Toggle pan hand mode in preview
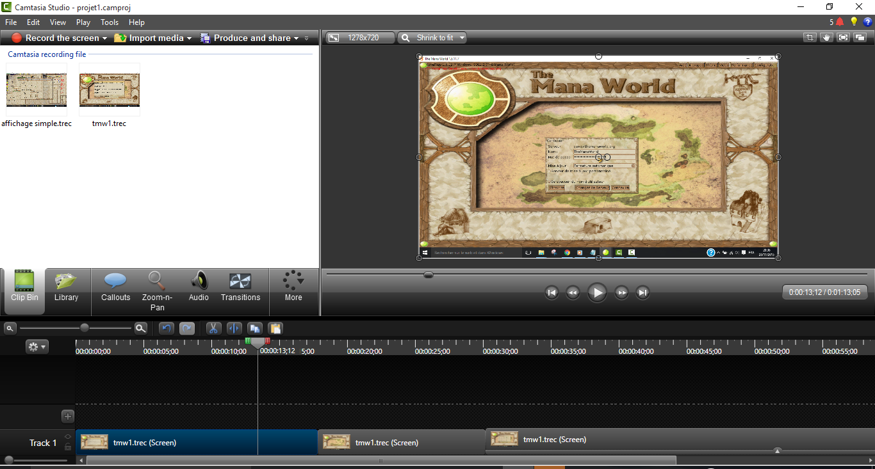The image size is (875, 469). click(x=827, y=38)
